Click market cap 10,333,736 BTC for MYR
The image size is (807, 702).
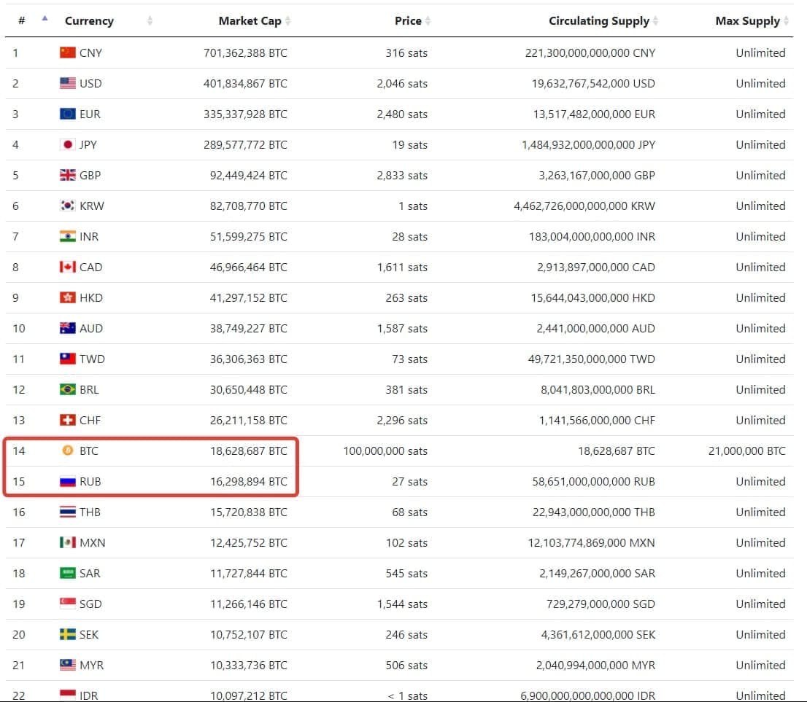[249, 664]
